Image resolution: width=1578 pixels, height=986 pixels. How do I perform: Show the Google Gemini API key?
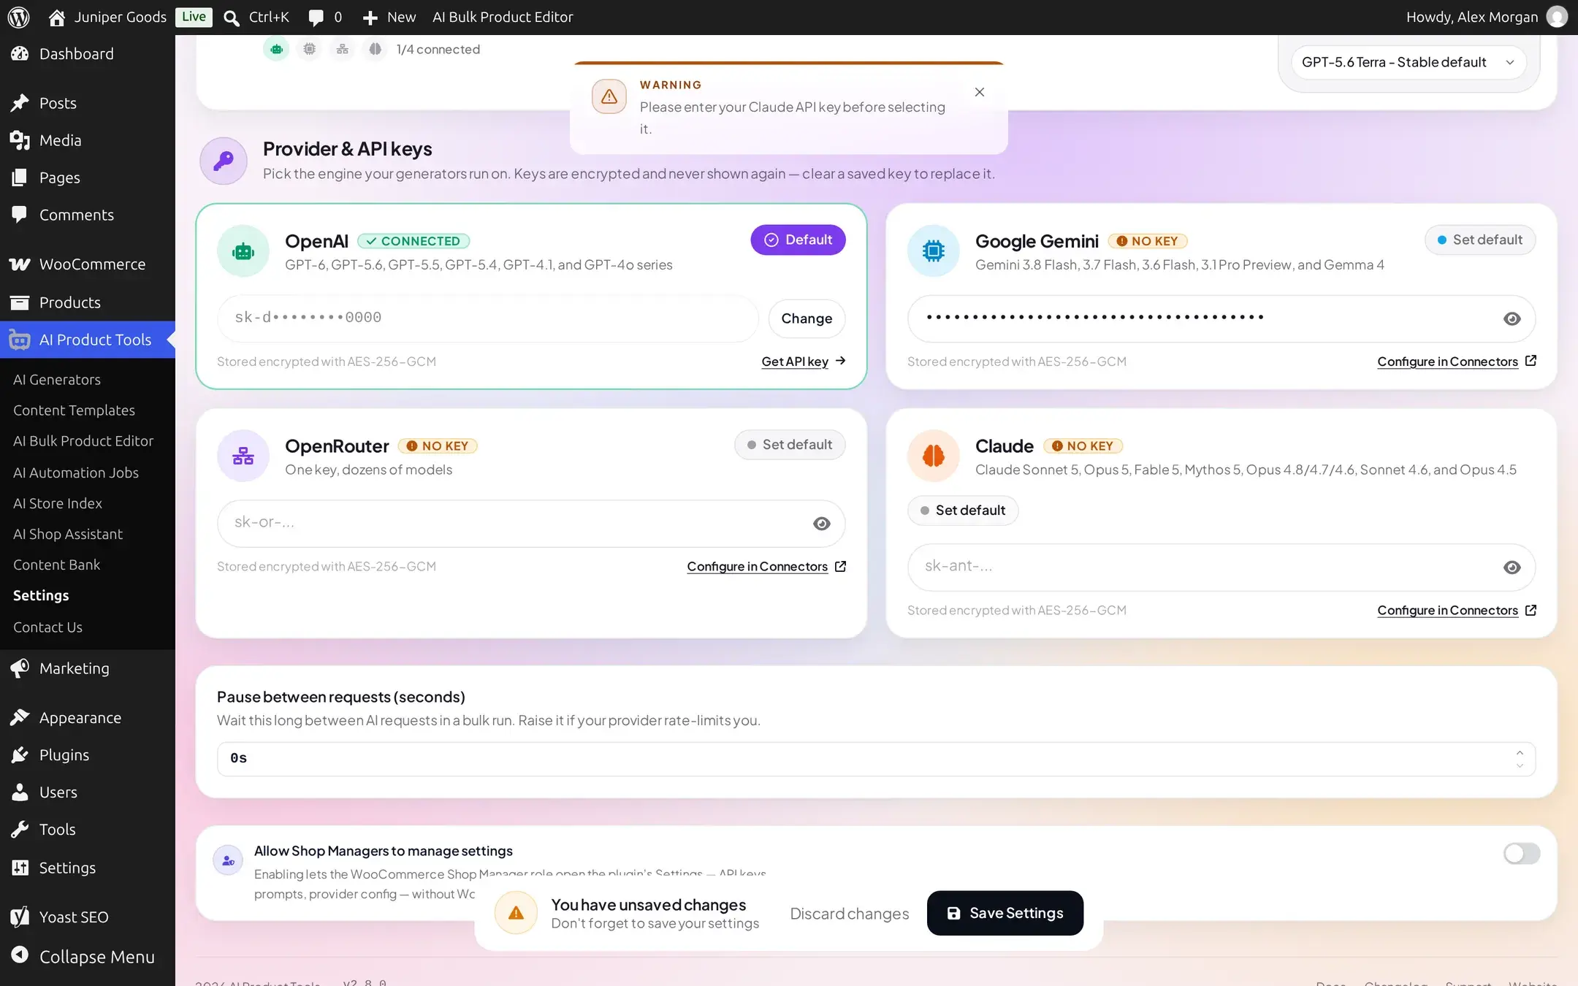[1512, 318]
